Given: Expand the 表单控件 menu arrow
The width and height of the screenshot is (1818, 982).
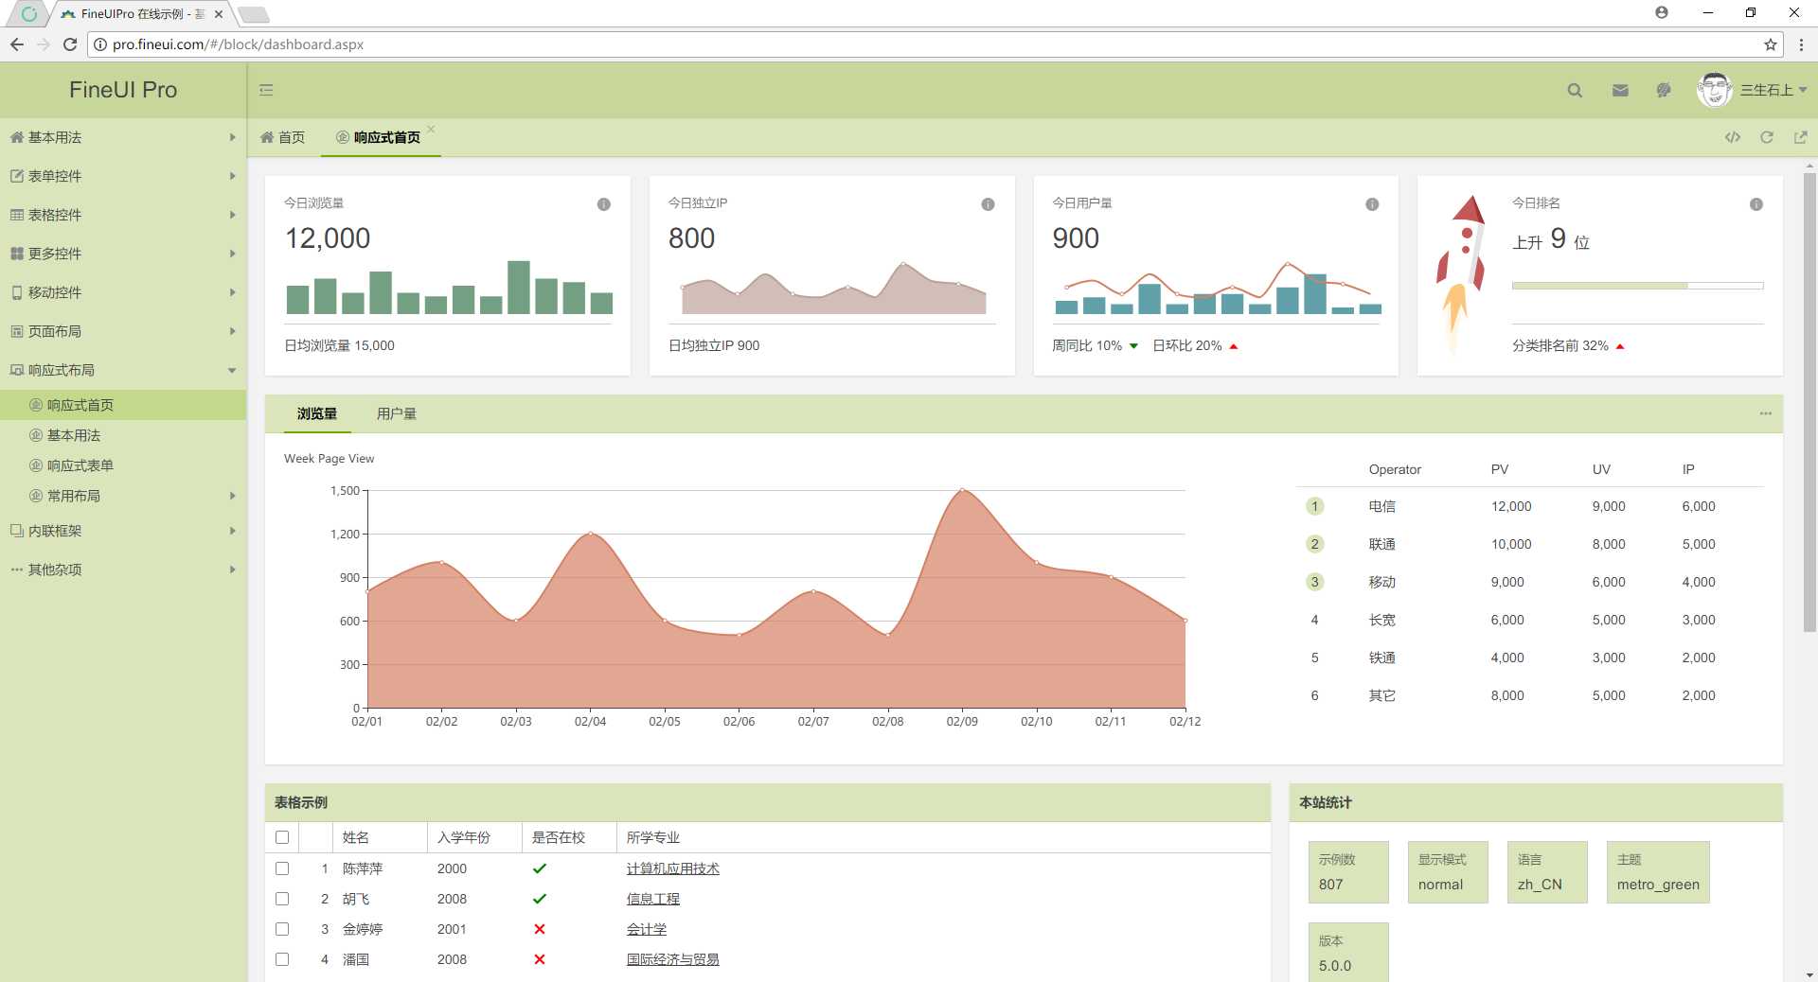Looking at the screenshot, I should (x=232, y=176).
